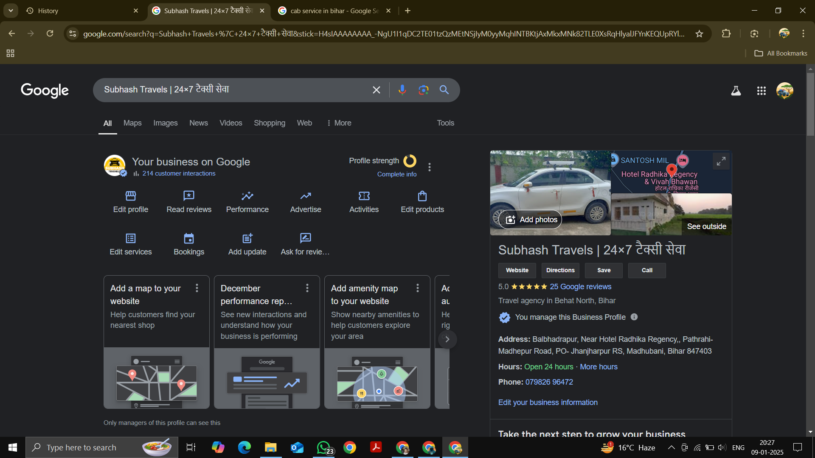The image size is (815, 458).
Task: Click Add photos button
Action: [531, 220]
